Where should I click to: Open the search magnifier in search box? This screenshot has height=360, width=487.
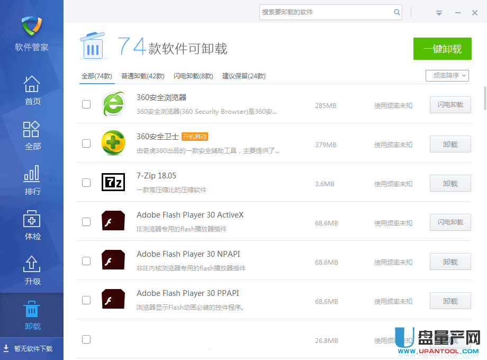[x=397, y=12]
